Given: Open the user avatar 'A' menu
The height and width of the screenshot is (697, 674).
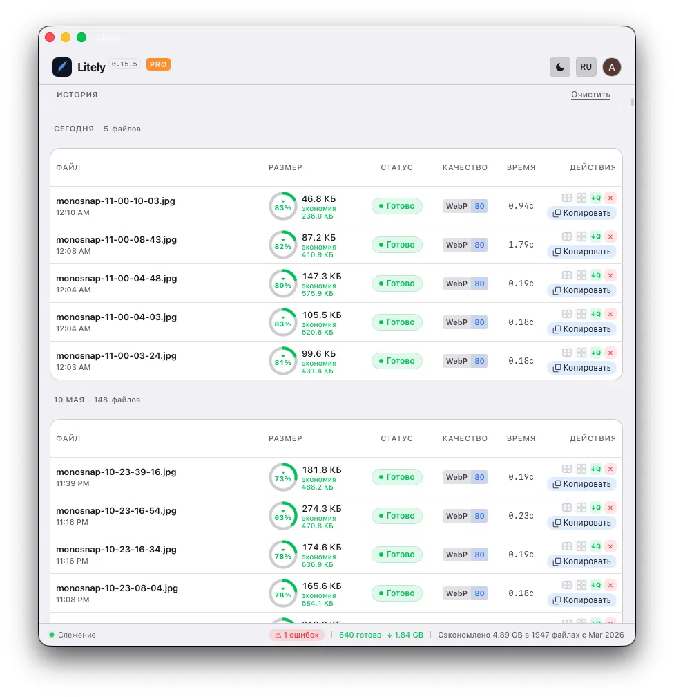Looking at the screenshot, I should pos(611,67).
